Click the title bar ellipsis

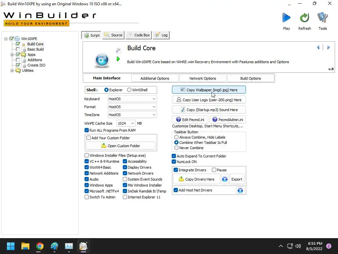click(x=289, y=4)
